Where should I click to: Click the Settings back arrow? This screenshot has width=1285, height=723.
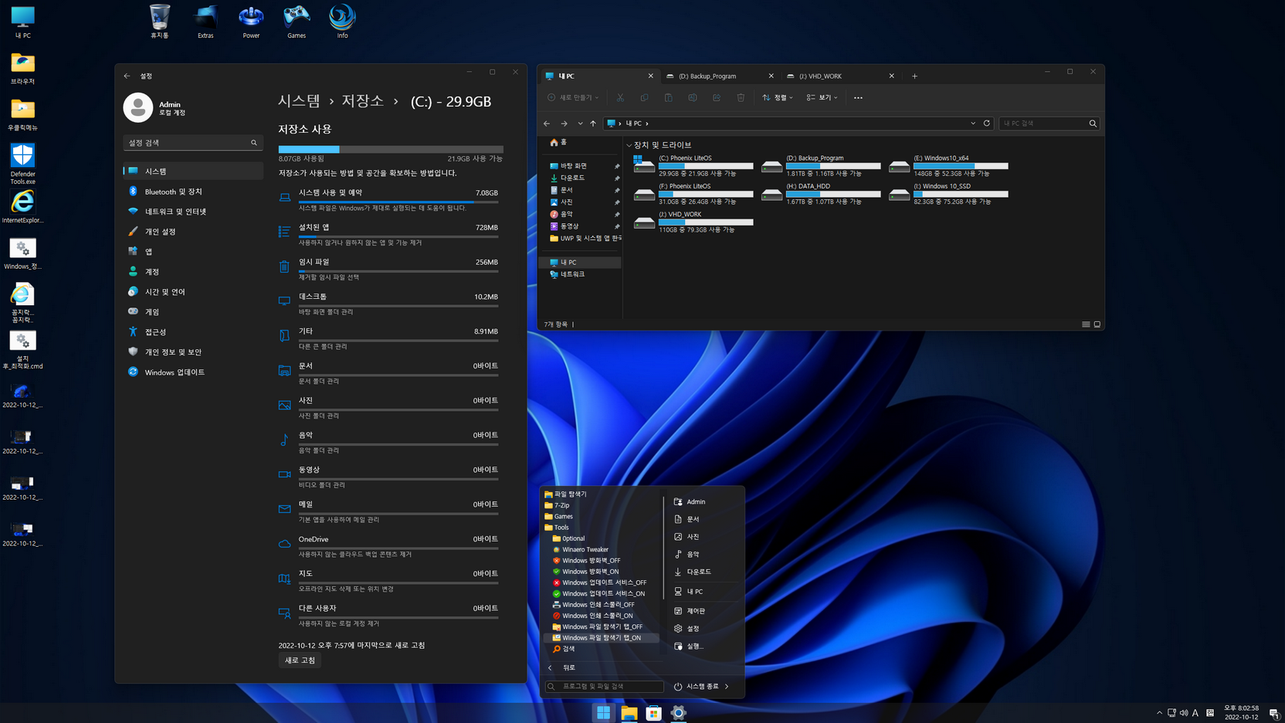127,76
